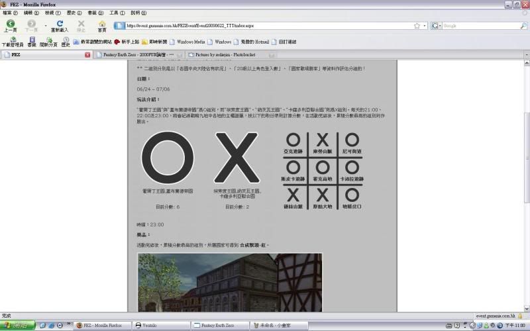The height and width of the screenshot is (331, 530).
Task: Click the History toolbar icon
Action: 66,41
